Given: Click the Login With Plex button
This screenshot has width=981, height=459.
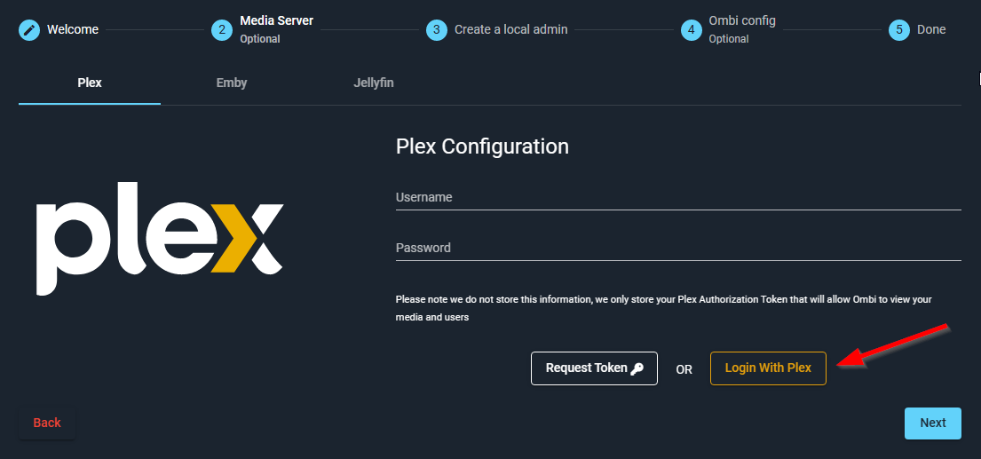Looking at the screenshot, I should 768,368.
